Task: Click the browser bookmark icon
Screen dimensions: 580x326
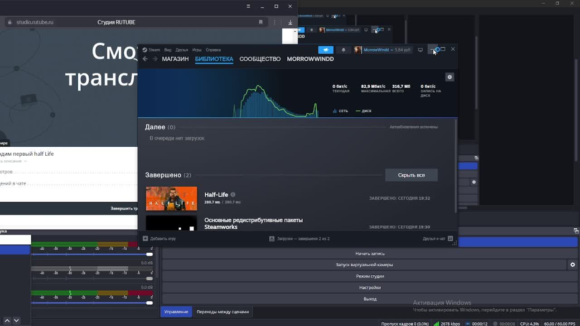Action: 261,22
